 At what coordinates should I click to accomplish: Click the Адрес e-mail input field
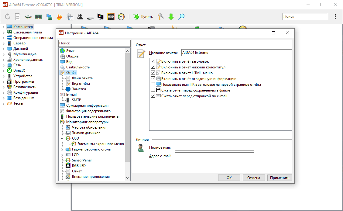pos(214,156)
